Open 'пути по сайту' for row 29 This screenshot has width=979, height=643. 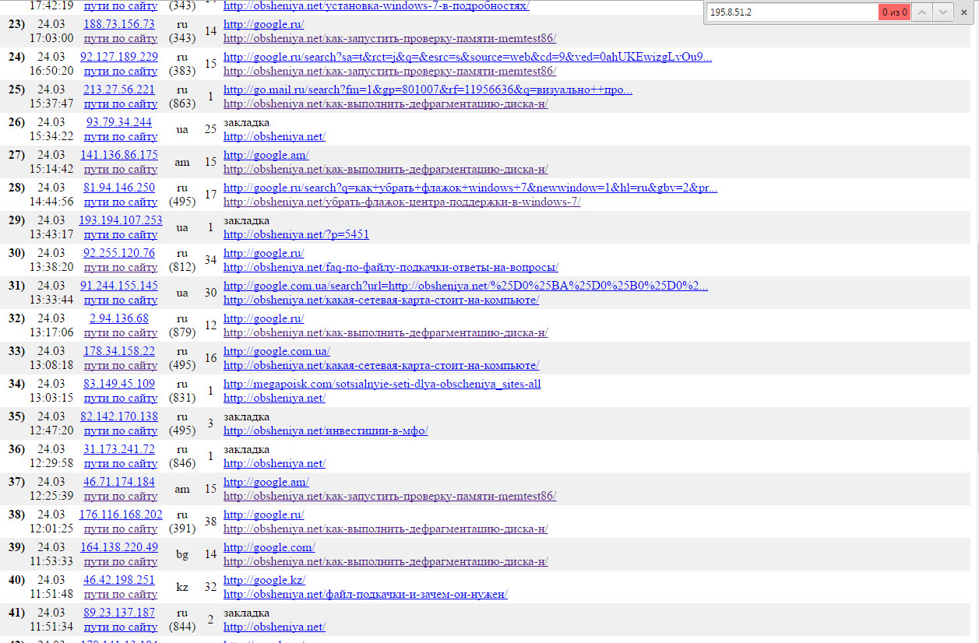(121, 234)
